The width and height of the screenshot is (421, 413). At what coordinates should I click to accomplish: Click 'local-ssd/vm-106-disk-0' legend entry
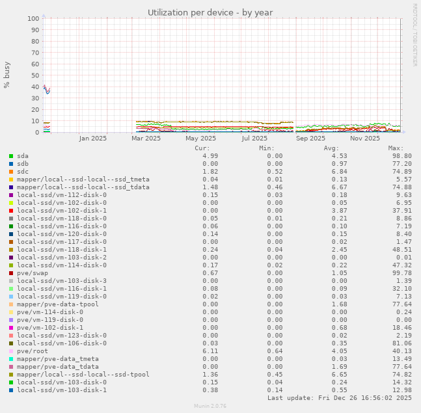[x=62, y=343]
